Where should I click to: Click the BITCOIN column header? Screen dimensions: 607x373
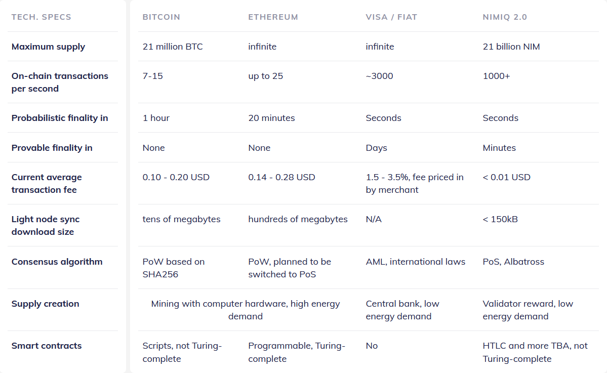pos(161,17)
